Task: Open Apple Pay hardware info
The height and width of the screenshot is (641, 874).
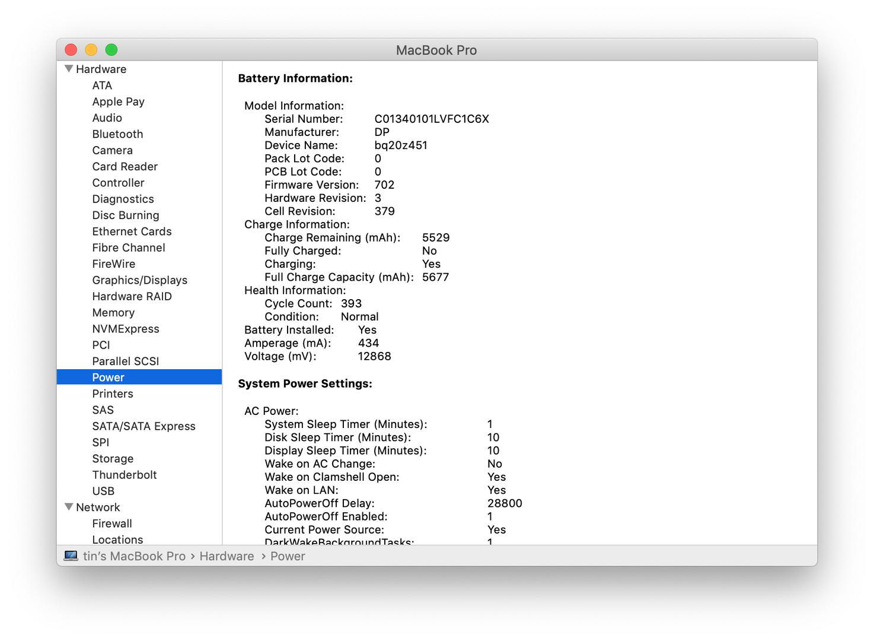Action: pyautogui.click(x=118, y=101)
